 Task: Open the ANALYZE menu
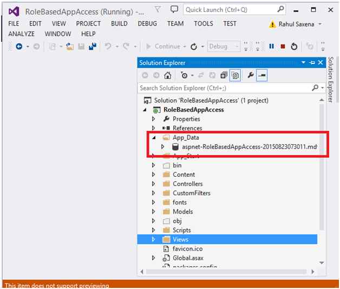[22, 34]
